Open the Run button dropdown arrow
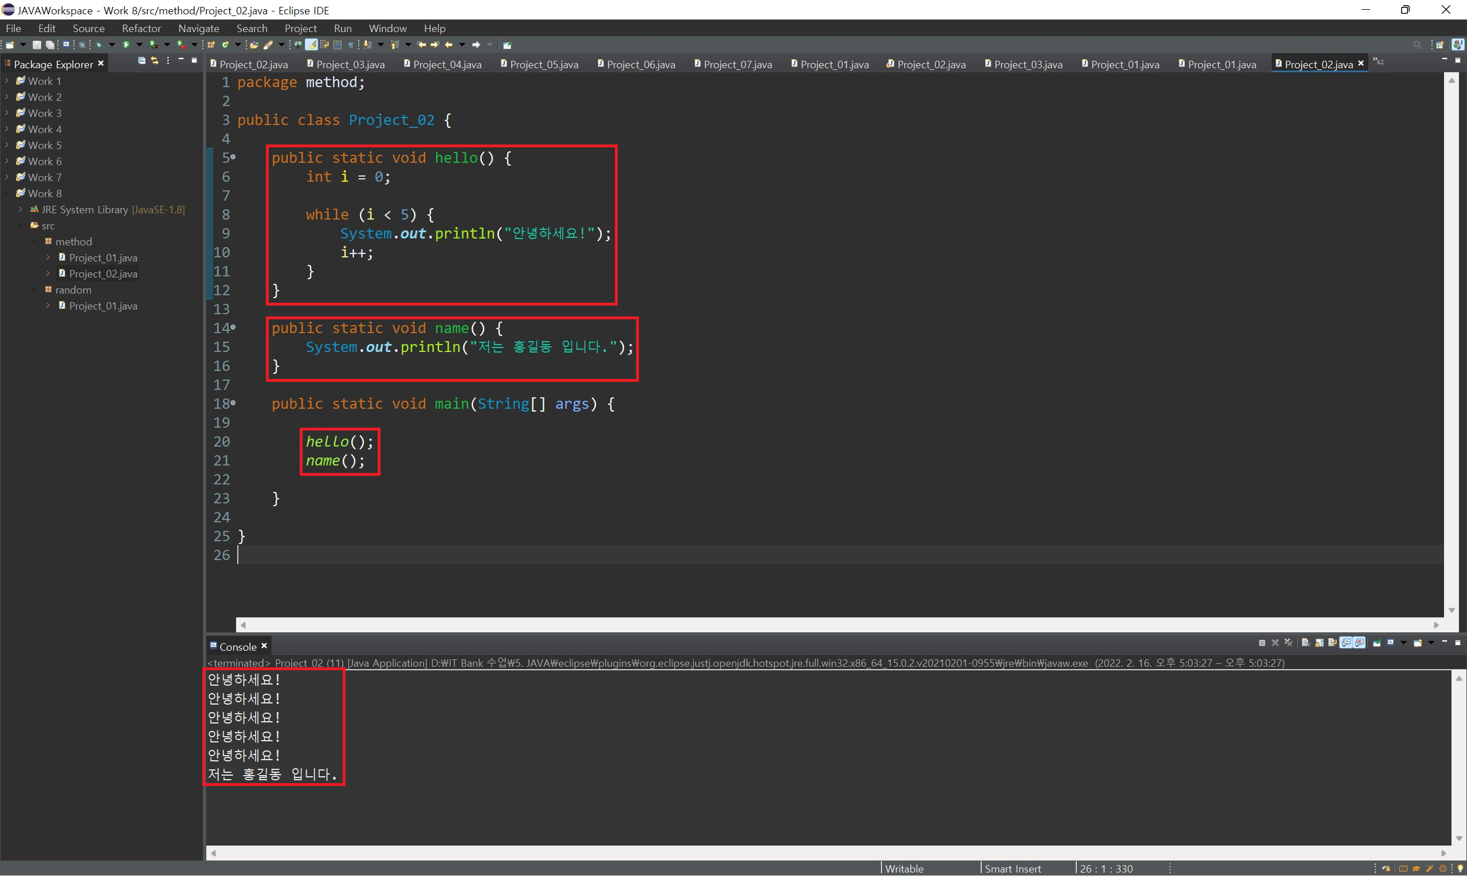This screenshot has height=876, width=1467. [x=139, y=45]
